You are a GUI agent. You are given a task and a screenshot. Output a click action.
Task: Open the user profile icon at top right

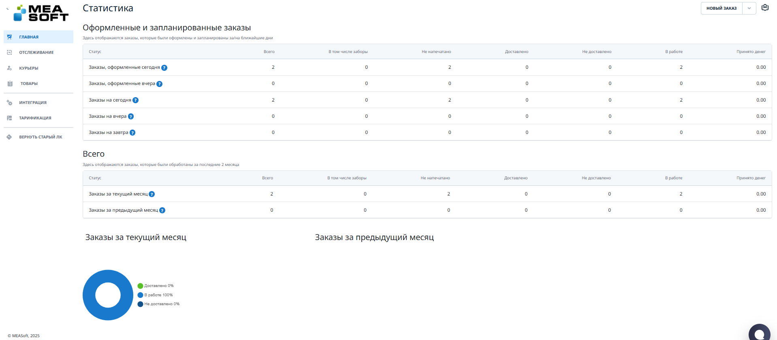click(x=765, y=8)
